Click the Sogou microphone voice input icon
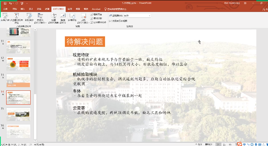 [x=256, y=145]
